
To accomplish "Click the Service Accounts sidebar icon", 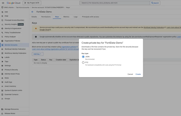I will click(x=2, y=45).
